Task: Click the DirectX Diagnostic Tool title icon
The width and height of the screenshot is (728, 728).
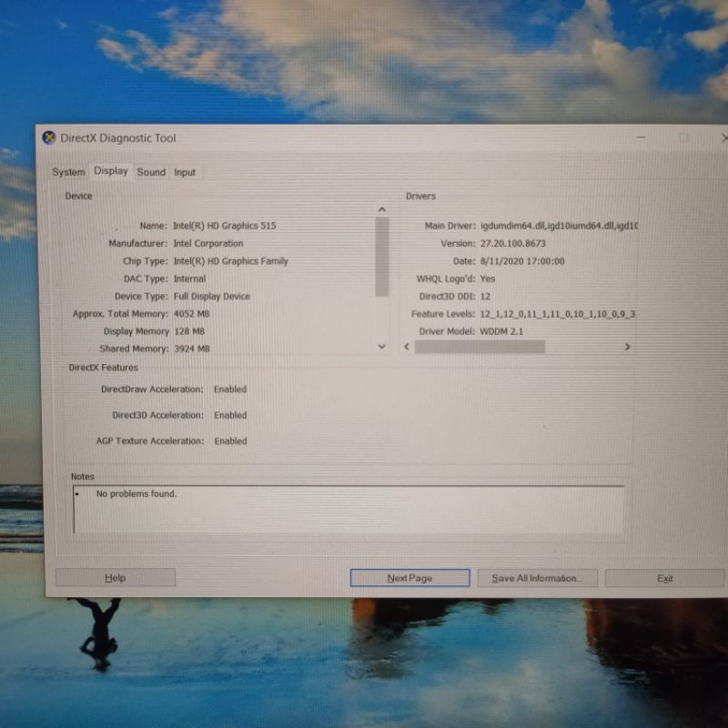Action: point(49,138)
